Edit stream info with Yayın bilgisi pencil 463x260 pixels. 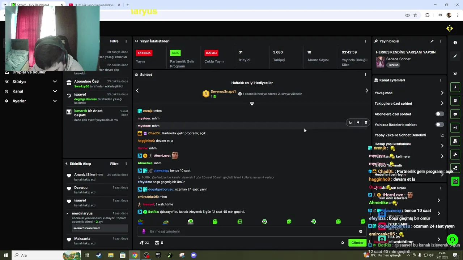point(432,41)
